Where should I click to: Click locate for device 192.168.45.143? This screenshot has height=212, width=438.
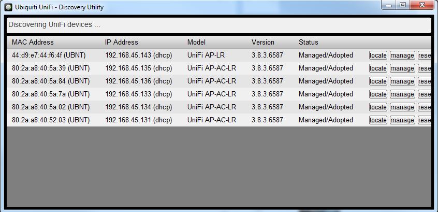(x=378, y=55)
